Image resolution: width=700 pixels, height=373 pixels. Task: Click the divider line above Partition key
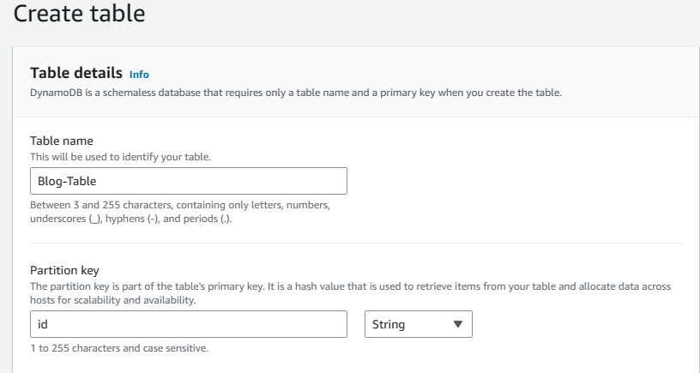coord(355,243)
